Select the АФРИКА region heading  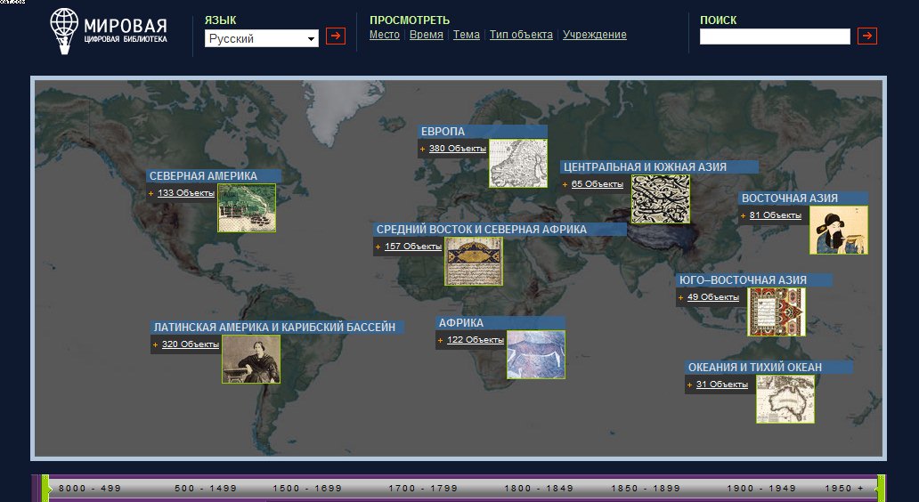pyautogui.click(x=461, y=323)
